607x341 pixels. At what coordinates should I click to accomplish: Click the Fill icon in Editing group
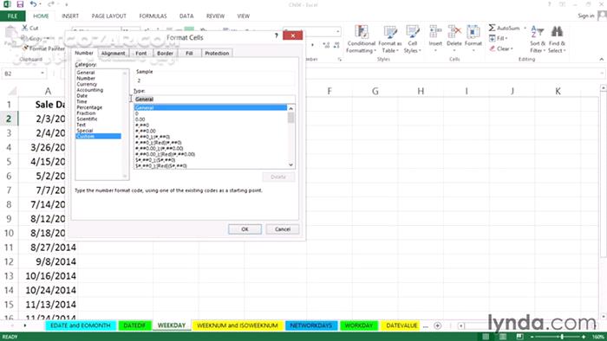pos(492,38)
